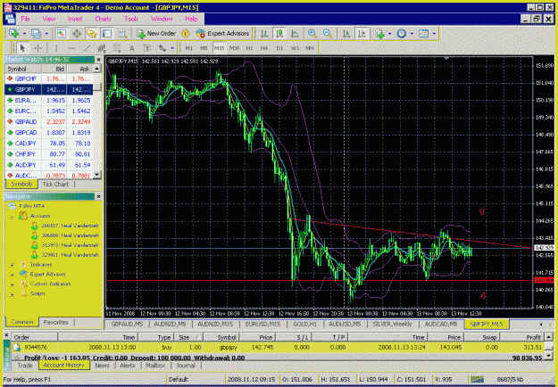The height and width of the screenshot is (387, 558).
Task: Open the Insert menu
Action: coord(75,19)
